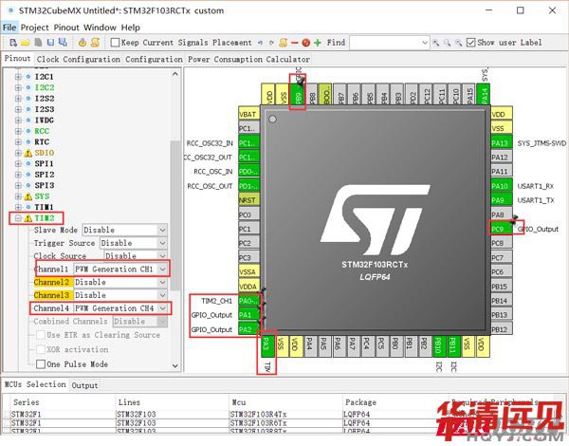Expand the RCC tree node

[x=18, y=131]
